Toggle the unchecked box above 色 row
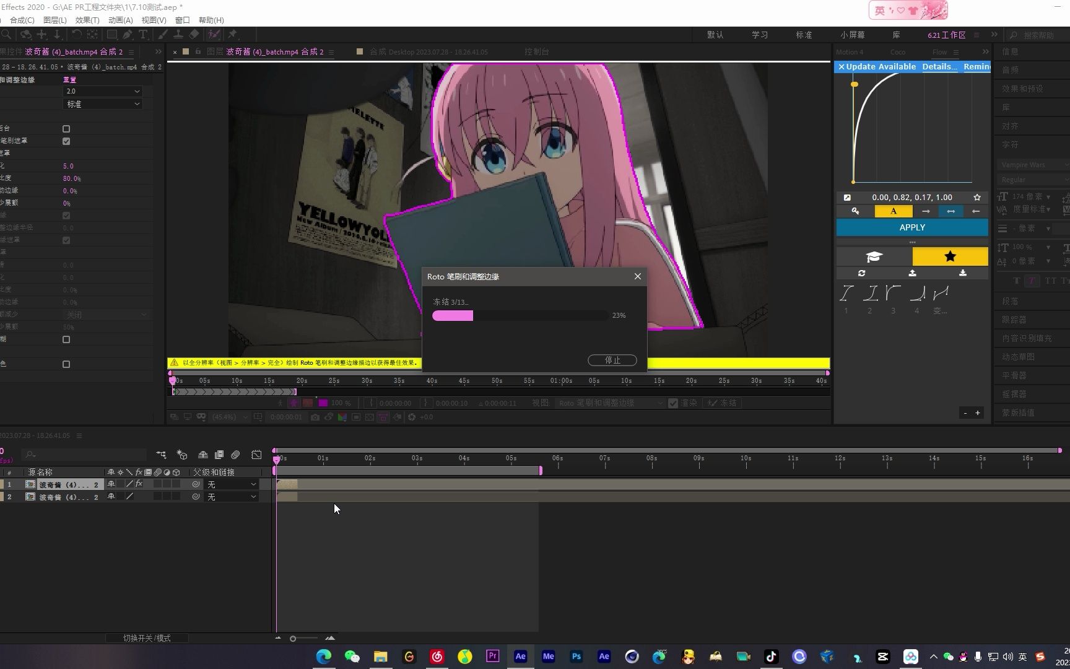The height and width of the screenshot is (669, 1070). 66,339
